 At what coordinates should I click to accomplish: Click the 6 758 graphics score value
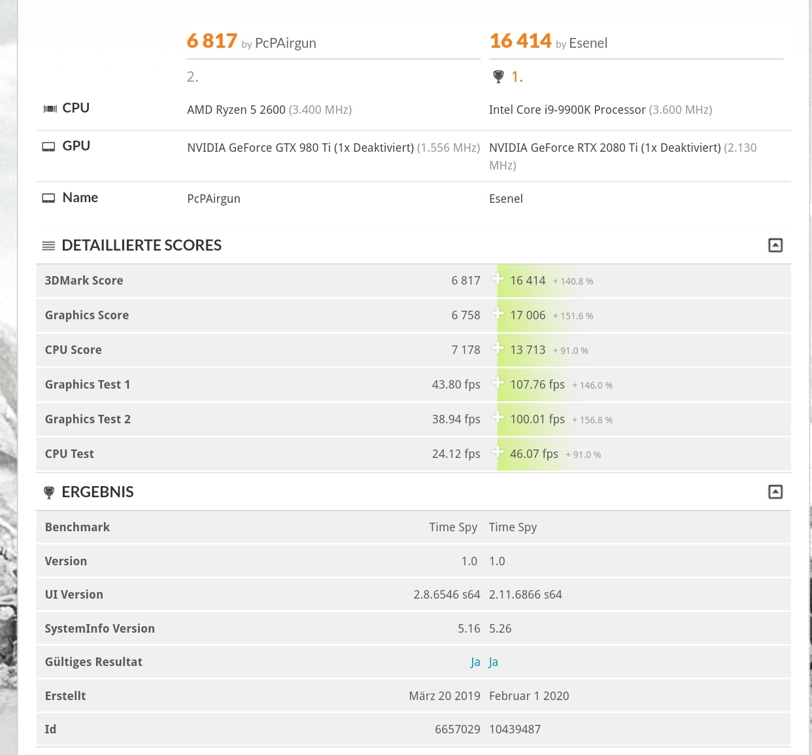[465, 315]
